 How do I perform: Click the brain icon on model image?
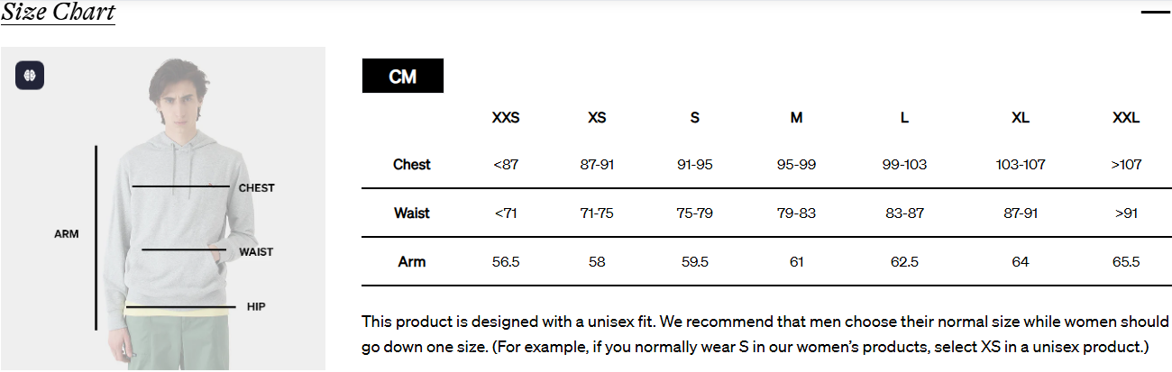point(30,75)
